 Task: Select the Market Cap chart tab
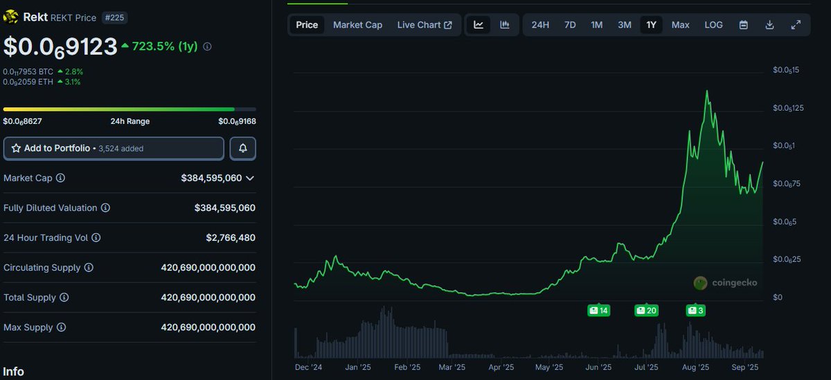point(357,25)
